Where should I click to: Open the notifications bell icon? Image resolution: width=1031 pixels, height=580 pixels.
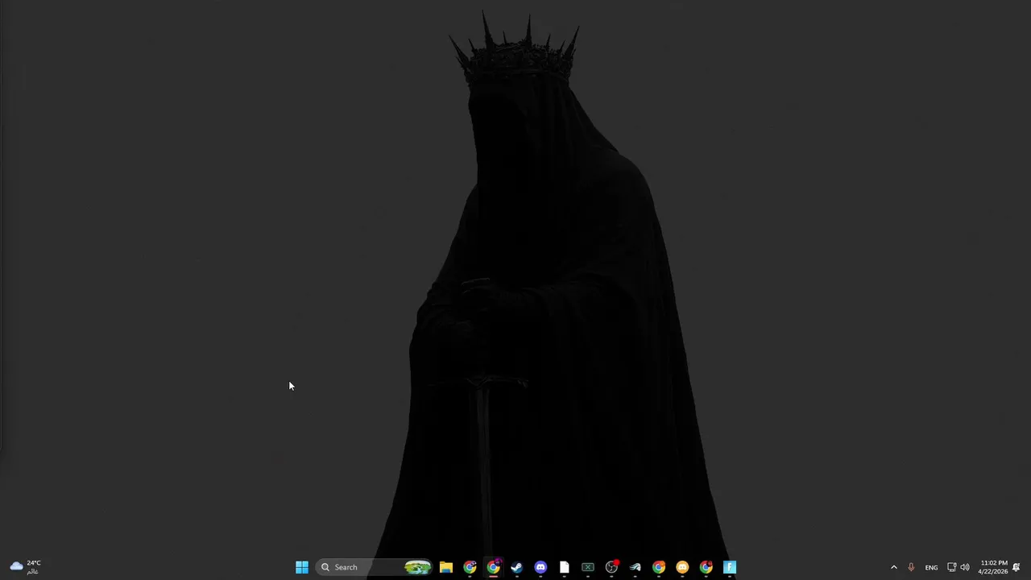click(x=1017, y=567)
